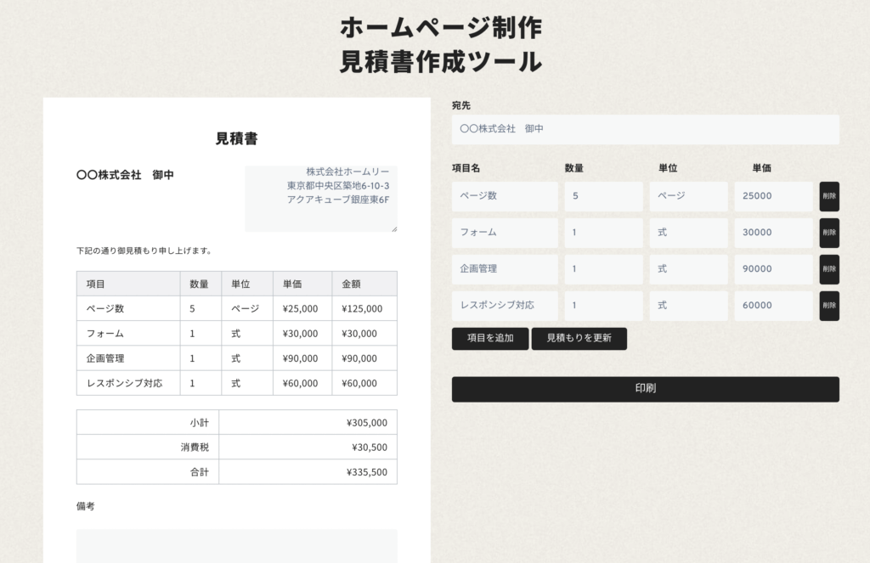870x563 pixels.
Task: Delete the レスポンシブ対応 line item
Action: click(829, 306)
